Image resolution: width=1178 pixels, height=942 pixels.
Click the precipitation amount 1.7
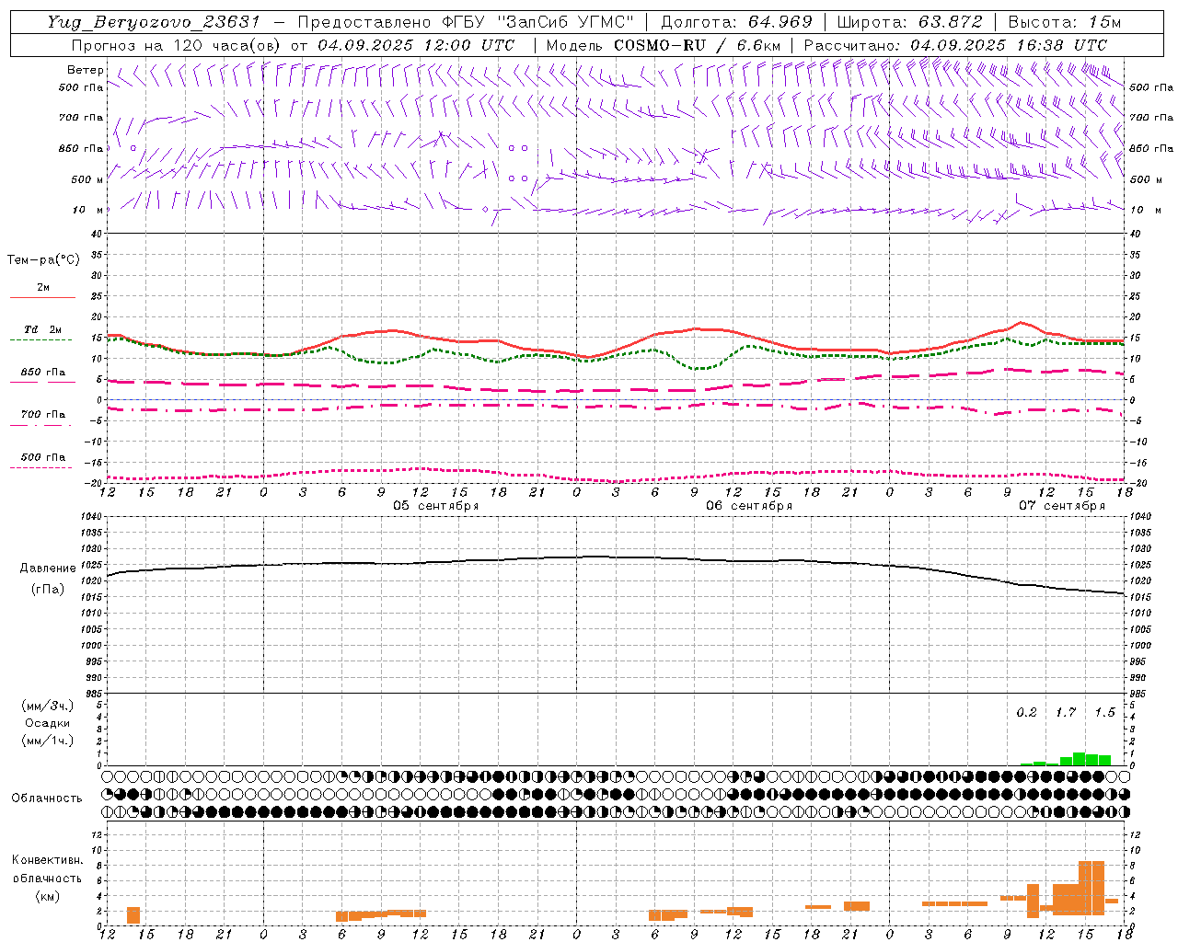click(1066, 712)
